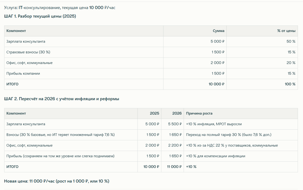The width and height of the screenshot is (303, 190).
Task: Click the 'Новая цена: 11 000 ₽/час' summary line
Action: [57, 181]
